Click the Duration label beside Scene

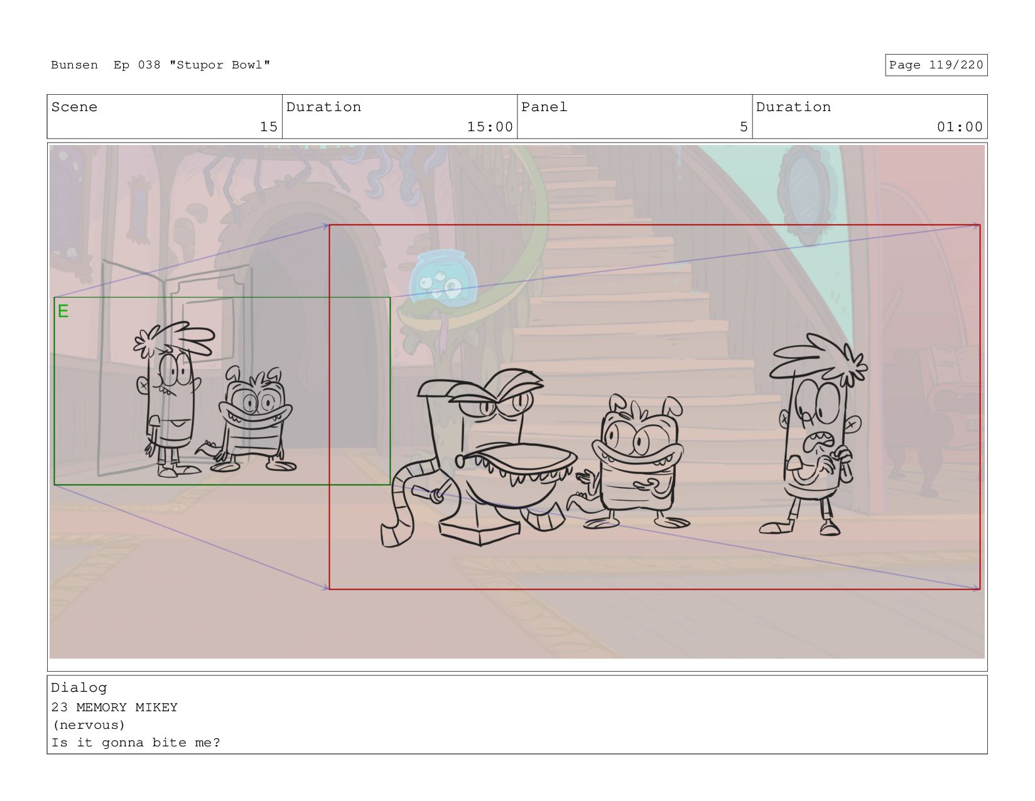323,107
